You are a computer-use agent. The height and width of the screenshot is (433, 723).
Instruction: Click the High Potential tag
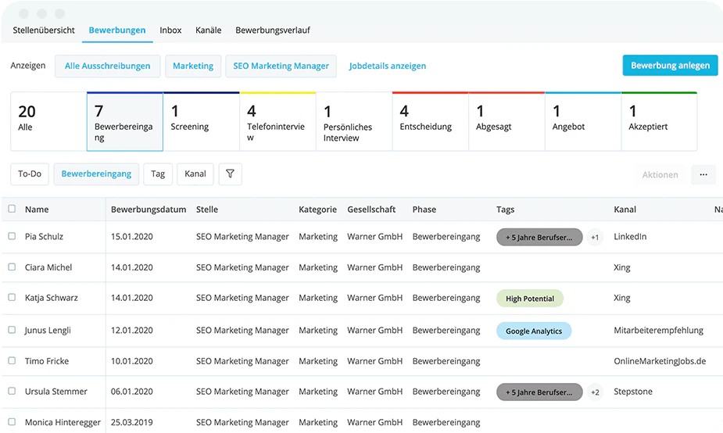tap(530, 299)
